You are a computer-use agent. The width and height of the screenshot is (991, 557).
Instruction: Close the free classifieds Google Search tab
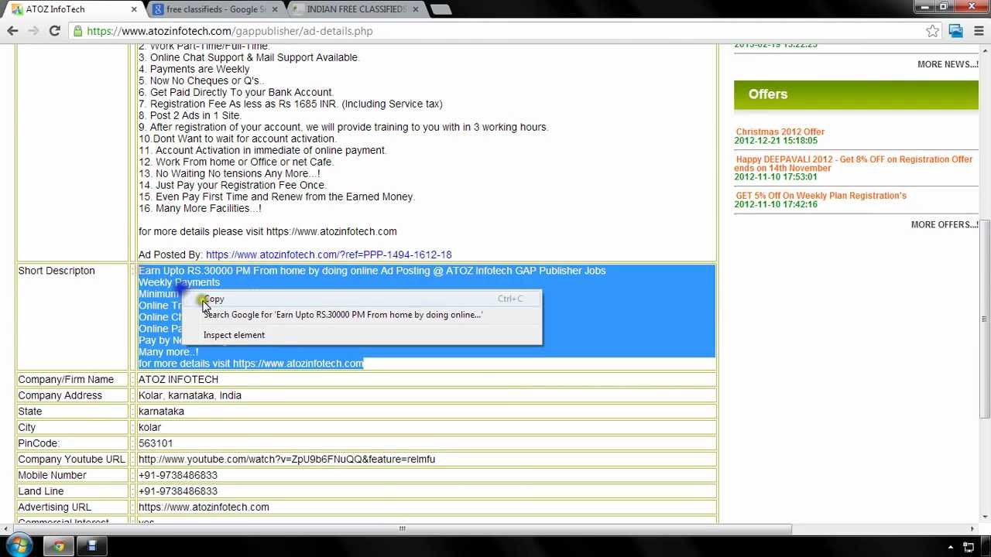(x=275, y=9)
